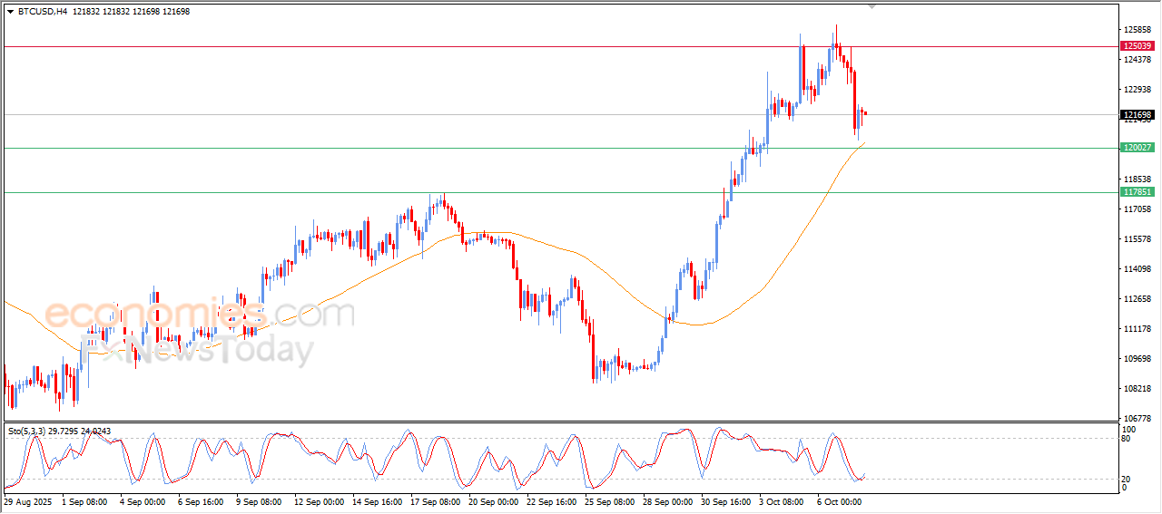
Task: Click the 4 Sep 00:00 time label
Action: pos(142,500)
